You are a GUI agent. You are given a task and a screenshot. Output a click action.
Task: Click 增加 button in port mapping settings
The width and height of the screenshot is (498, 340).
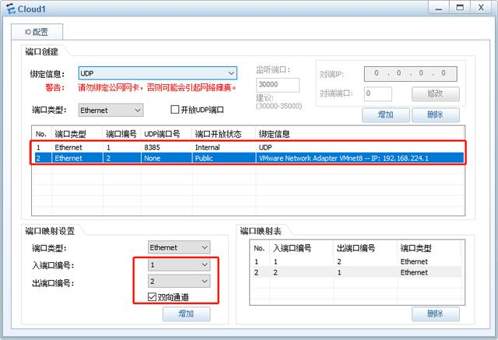pos(187,314)
